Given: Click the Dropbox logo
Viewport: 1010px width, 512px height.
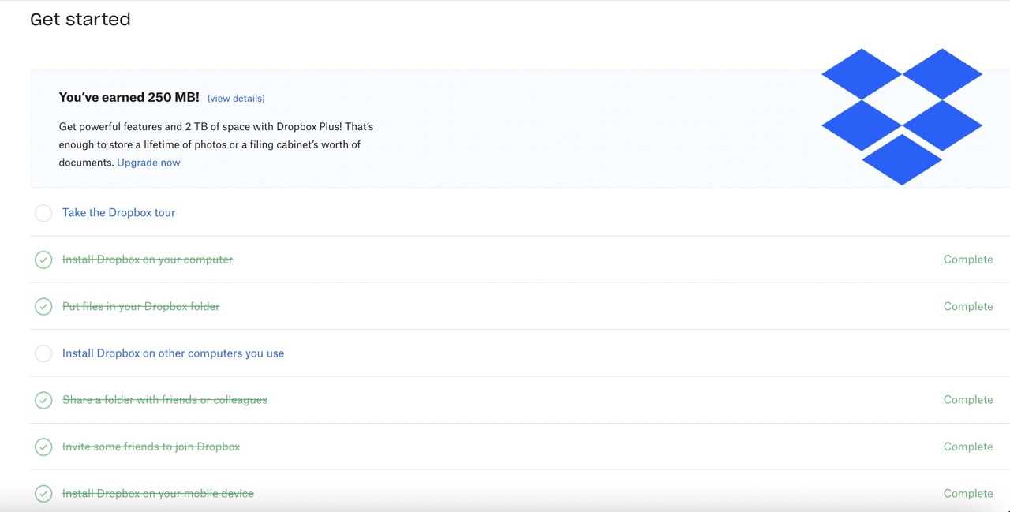Looking at the screenshot, I should pos(902,117).
